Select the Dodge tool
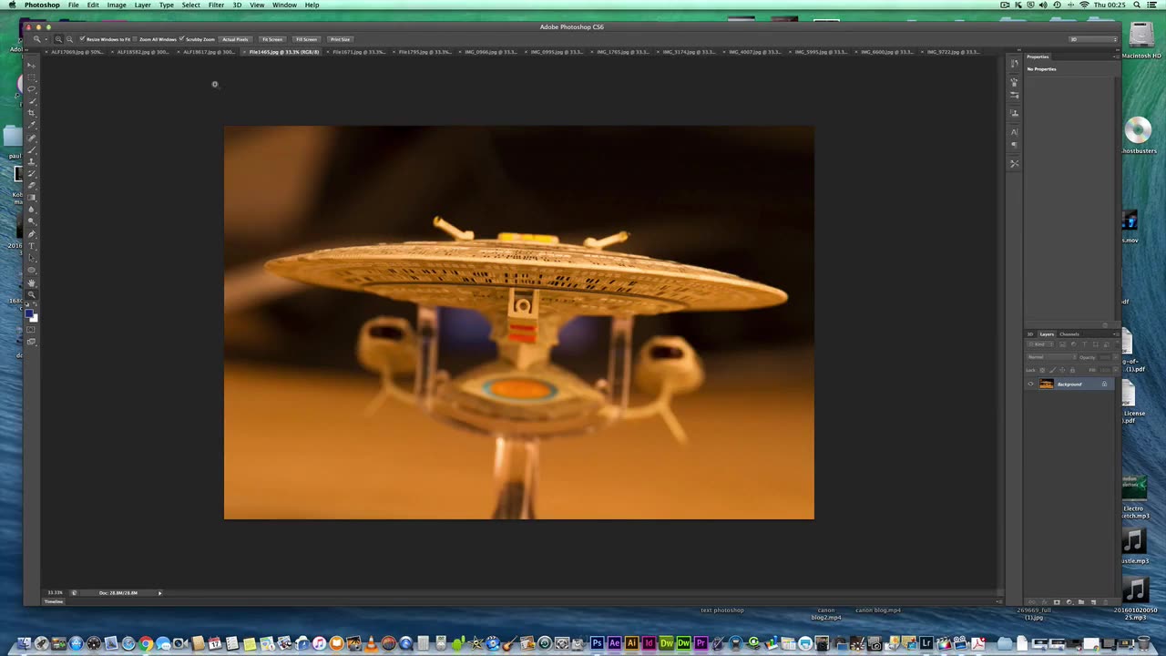 (32, 220)
